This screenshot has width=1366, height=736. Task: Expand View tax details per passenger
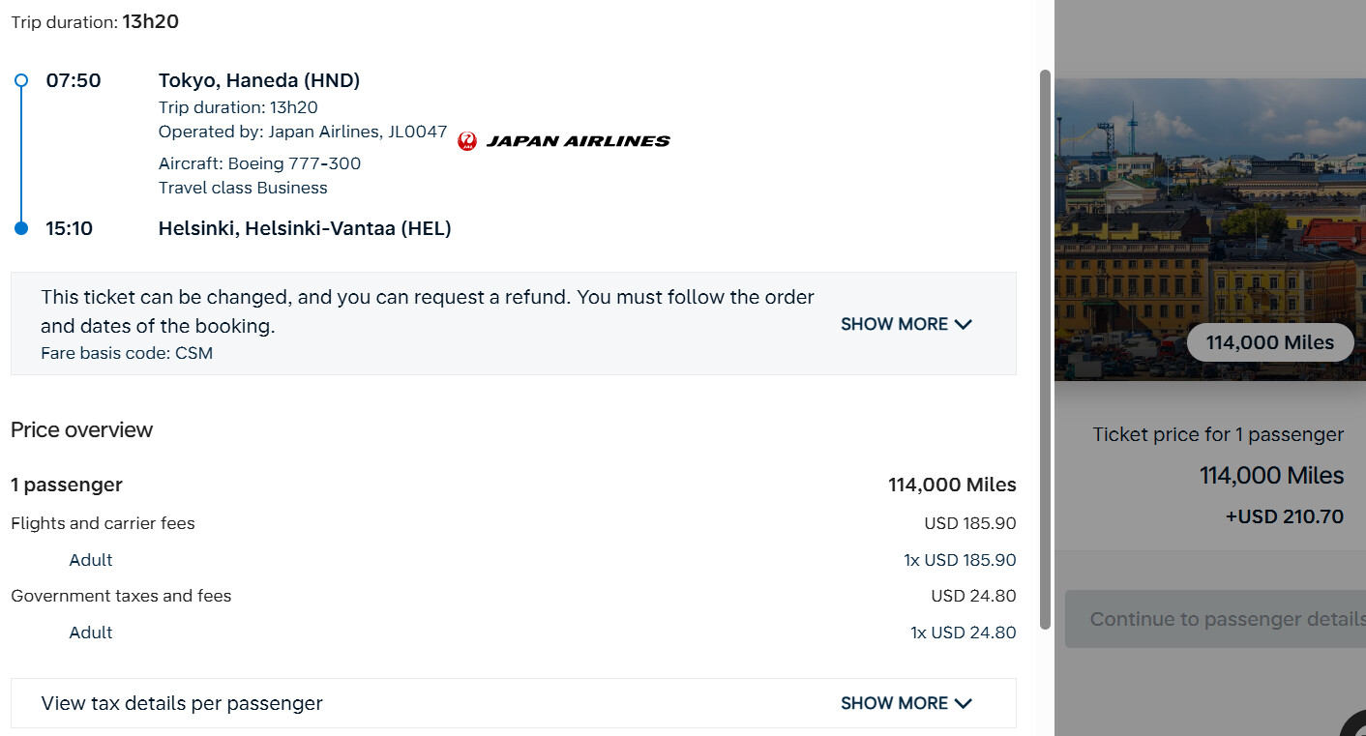[x=182, y=703]
